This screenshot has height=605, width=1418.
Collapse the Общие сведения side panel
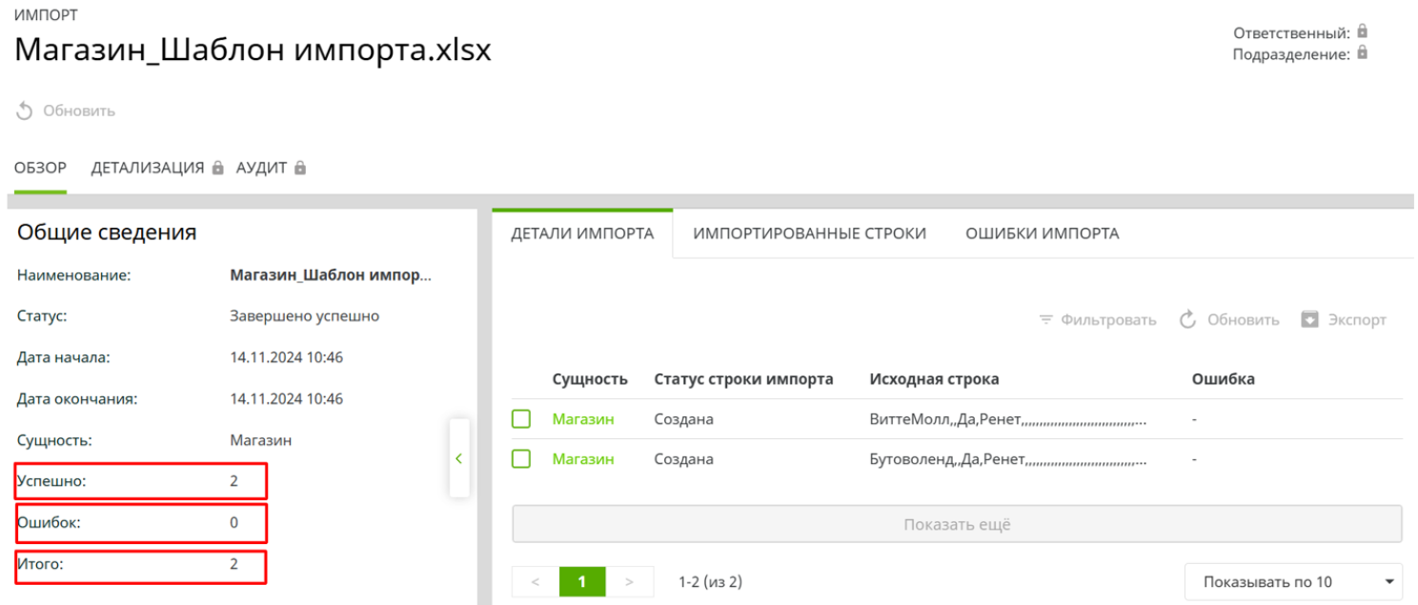coord(458,458)
